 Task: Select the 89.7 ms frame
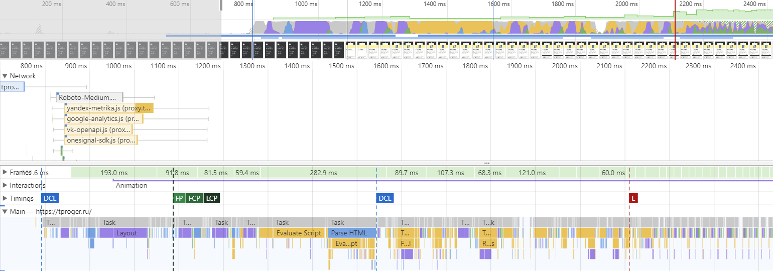(407, 173)
